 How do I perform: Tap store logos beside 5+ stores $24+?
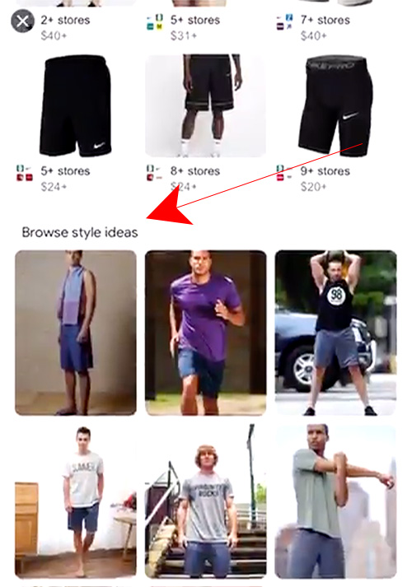(25, 173)
